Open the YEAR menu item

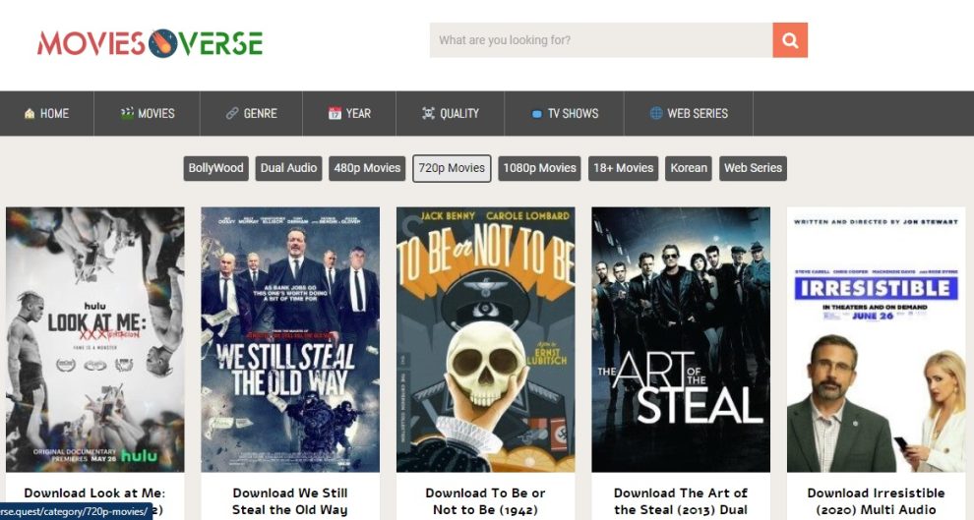349,114
